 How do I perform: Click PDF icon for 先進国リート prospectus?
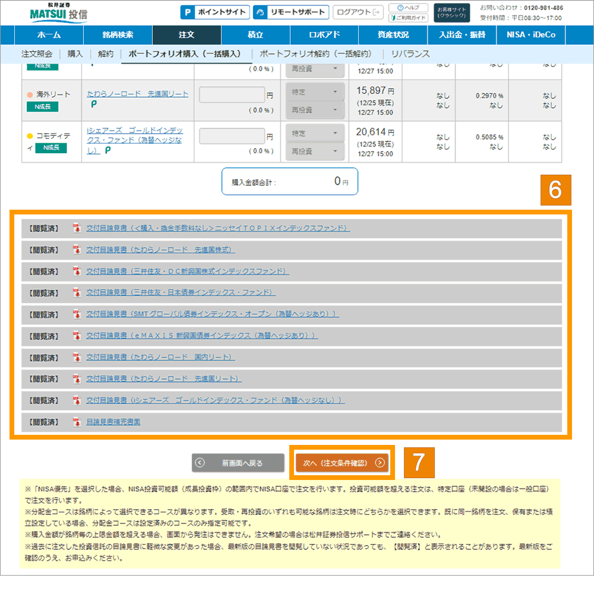(77, 379)
